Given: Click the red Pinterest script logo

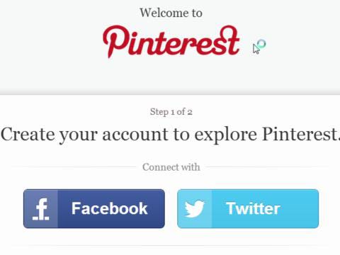Looking at the screenshot, I should [171, 41].
